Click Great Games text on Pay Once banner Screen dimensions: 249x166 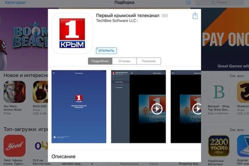coord(233,66)
